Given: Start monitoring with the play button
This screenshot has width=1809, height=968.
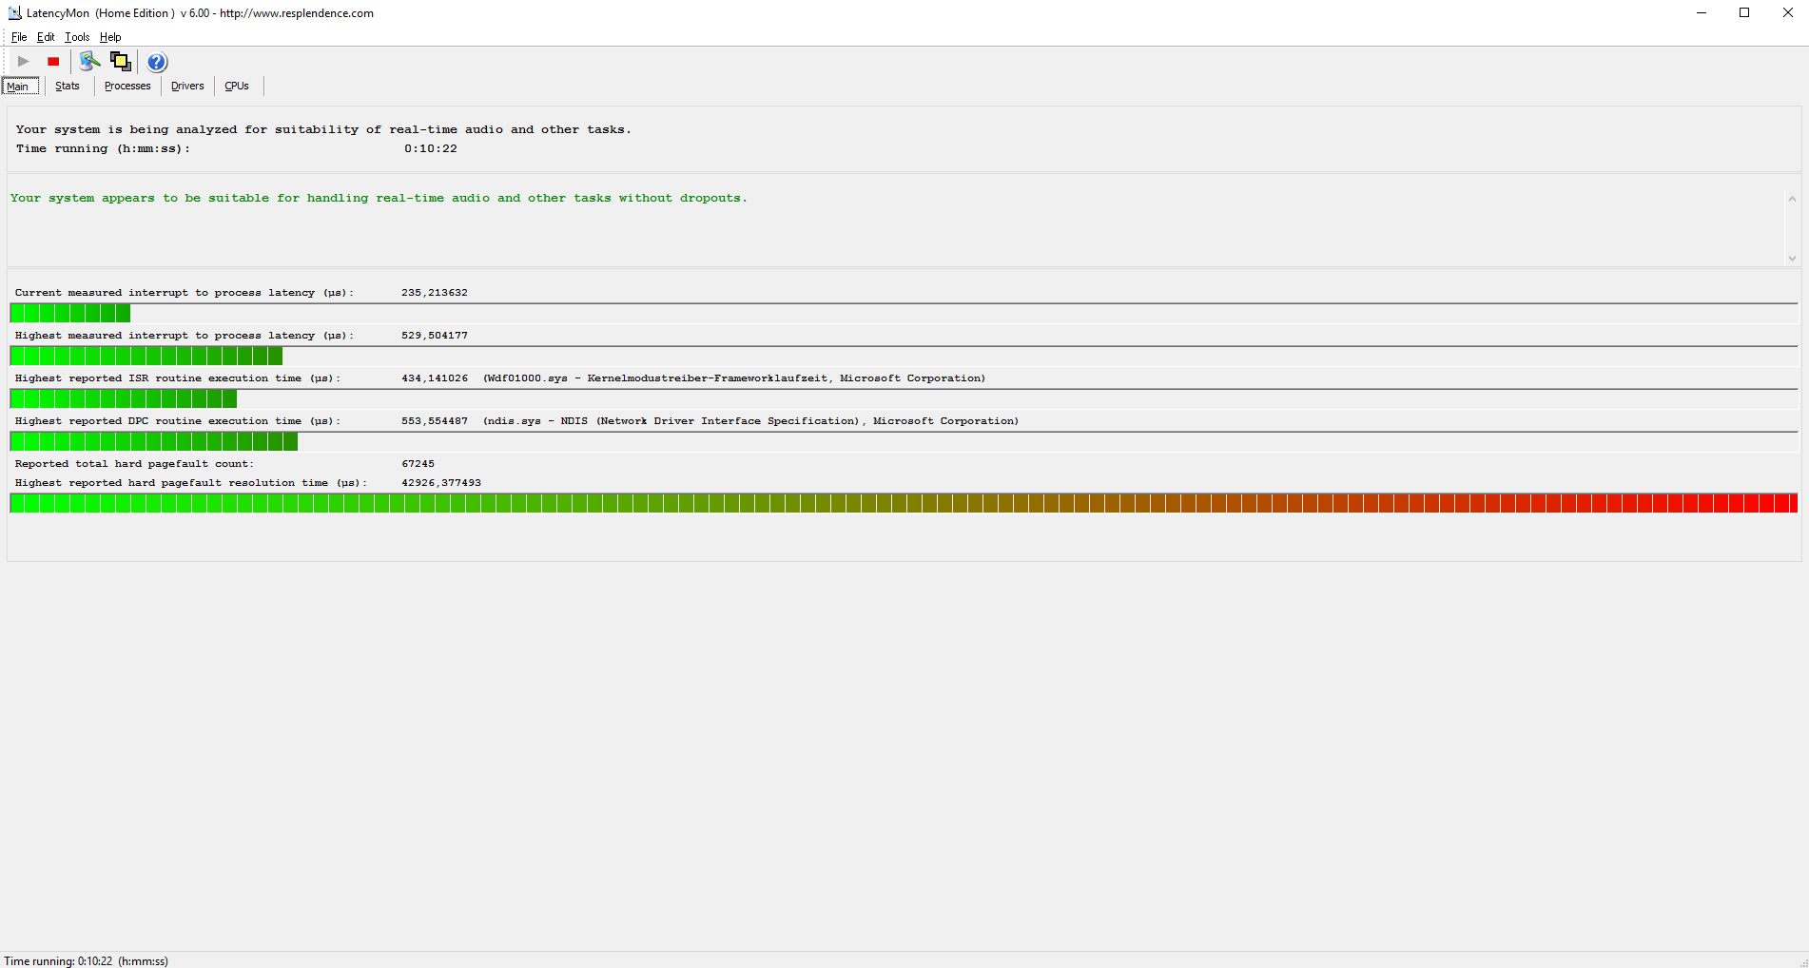Looking at the screenshot, I should (24, 62).
